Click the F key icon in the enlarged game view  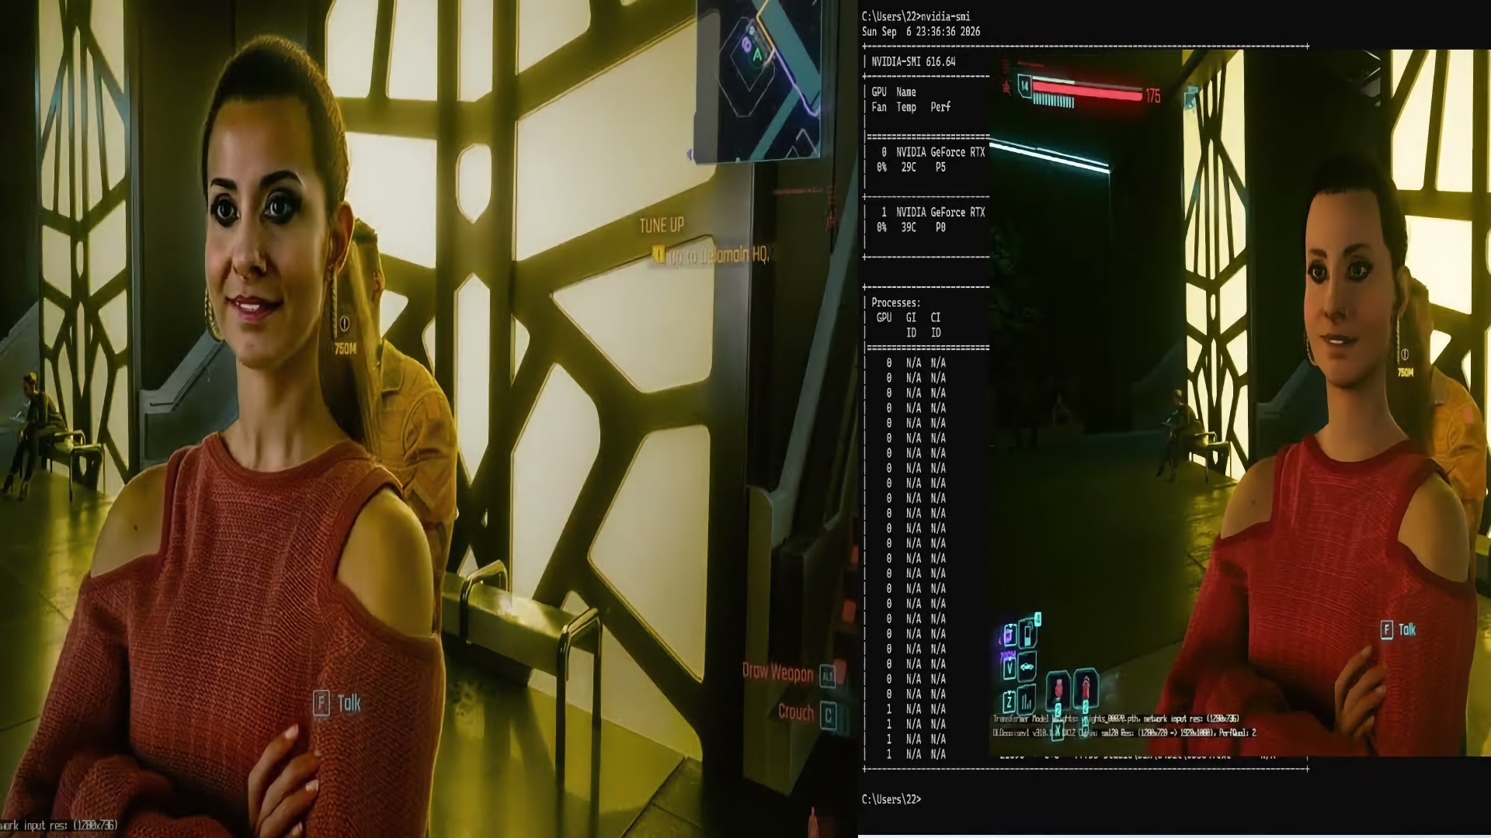pos(321,703)
